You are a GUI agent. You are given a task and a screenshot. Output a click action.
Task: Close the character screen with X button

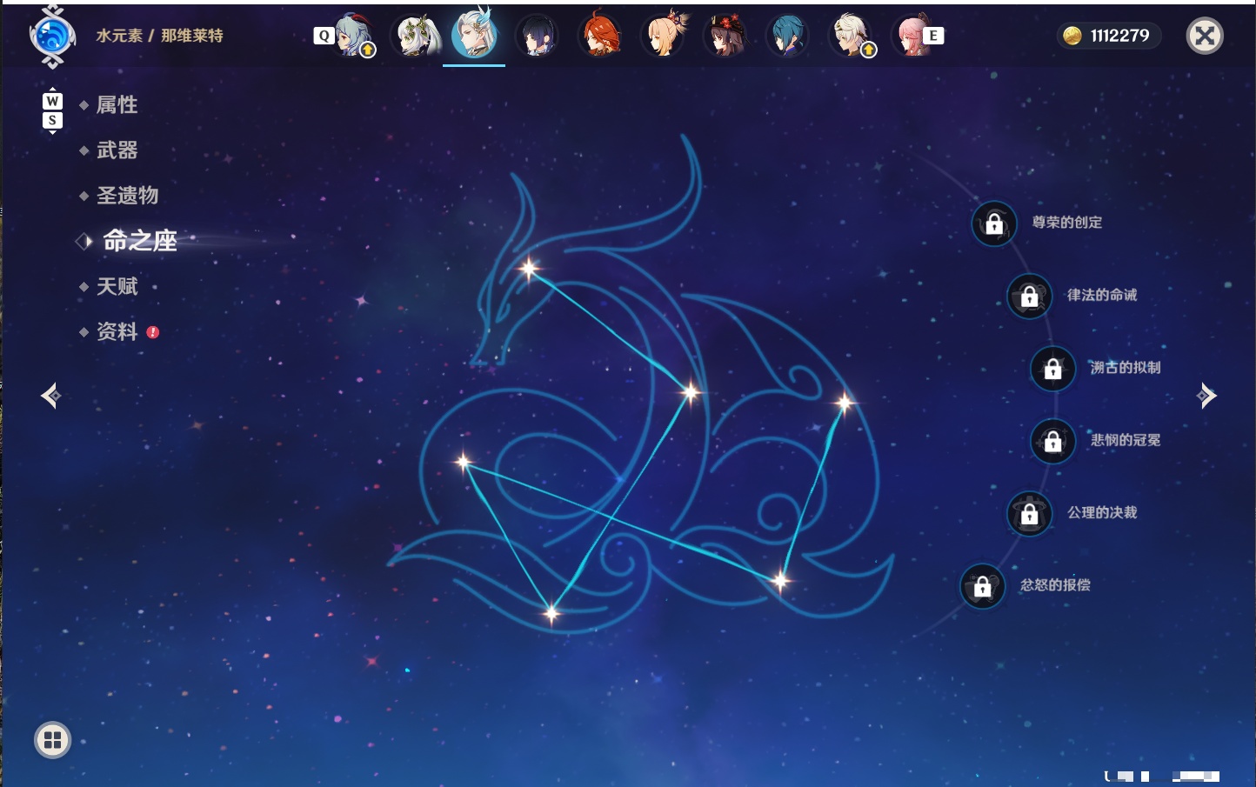coord(1205,36)
